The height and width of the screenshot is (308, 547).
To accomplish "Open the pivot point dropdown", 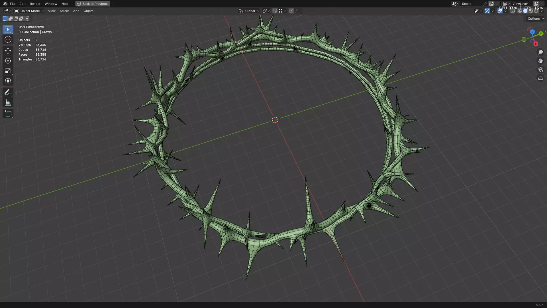I will coord(266,11).
